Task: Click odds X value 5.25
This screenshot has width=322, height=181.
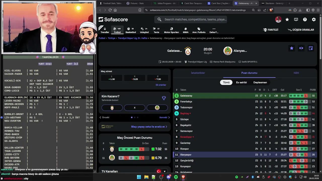Action: click(135, 78)
